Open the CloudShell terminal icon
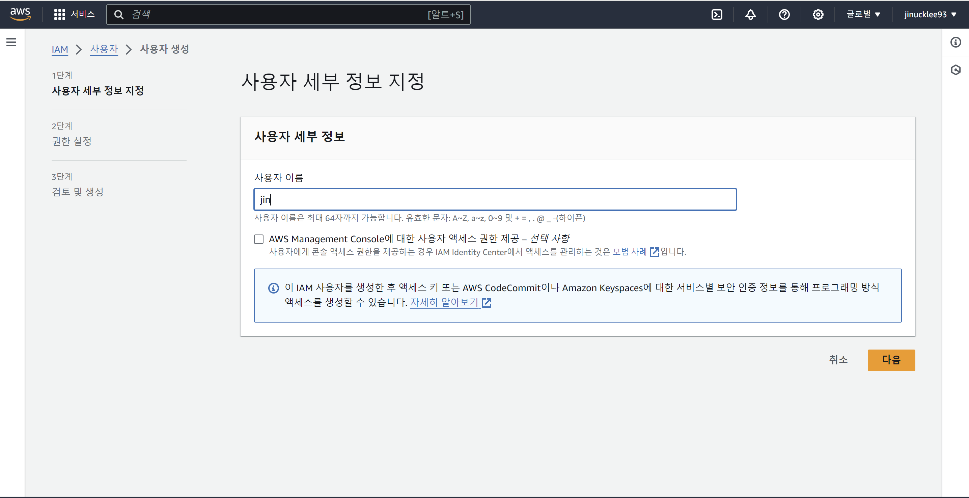The width and height of the screenshot is (969, 498). pos(717,15)
